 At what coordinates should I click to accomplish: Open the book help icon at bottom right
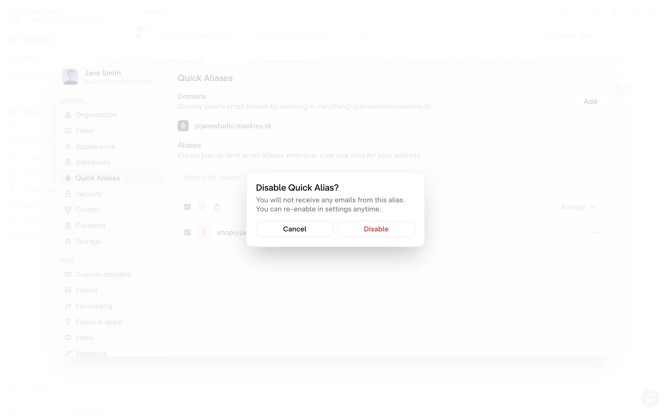coord(650,398)
